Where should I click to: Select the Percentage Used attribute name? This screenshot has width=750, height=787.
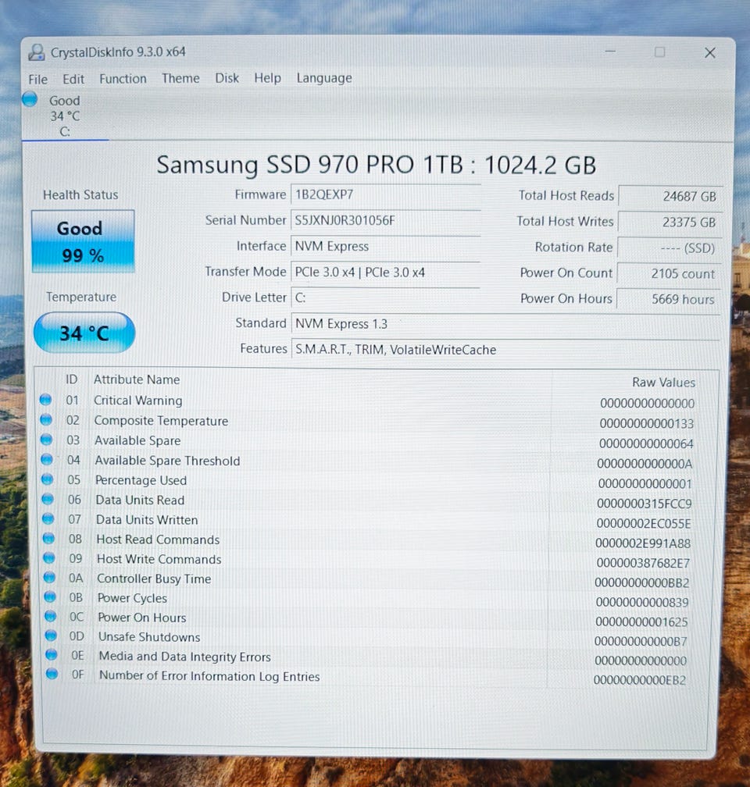[x=141, y=480]
